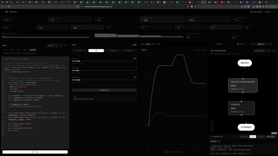Click the throughput pulse icon in stats
The width and height of the screenshot is (278, 156).
point(3,20)
